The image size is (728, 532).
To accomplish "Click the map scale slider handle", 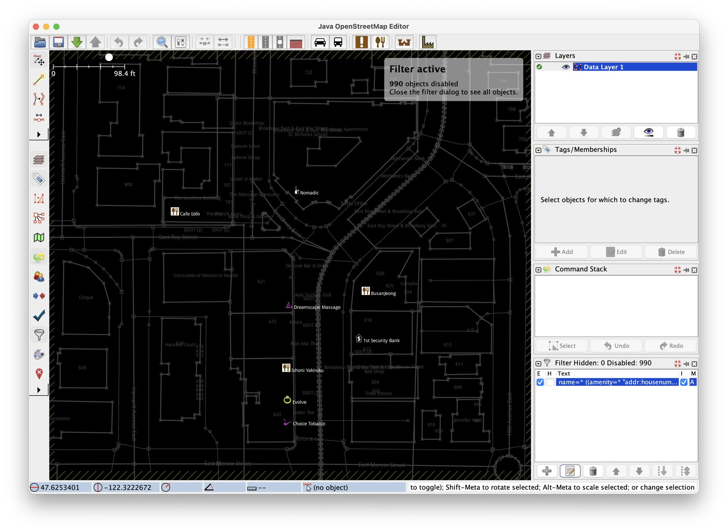I will click(x=109, y=57).
